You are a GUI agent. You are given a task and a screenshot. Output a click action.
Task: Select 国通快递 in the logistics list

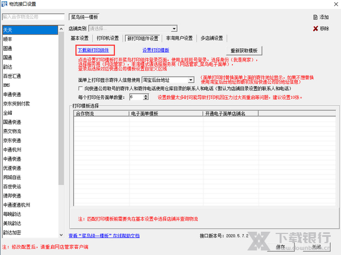tap(30, 122)
